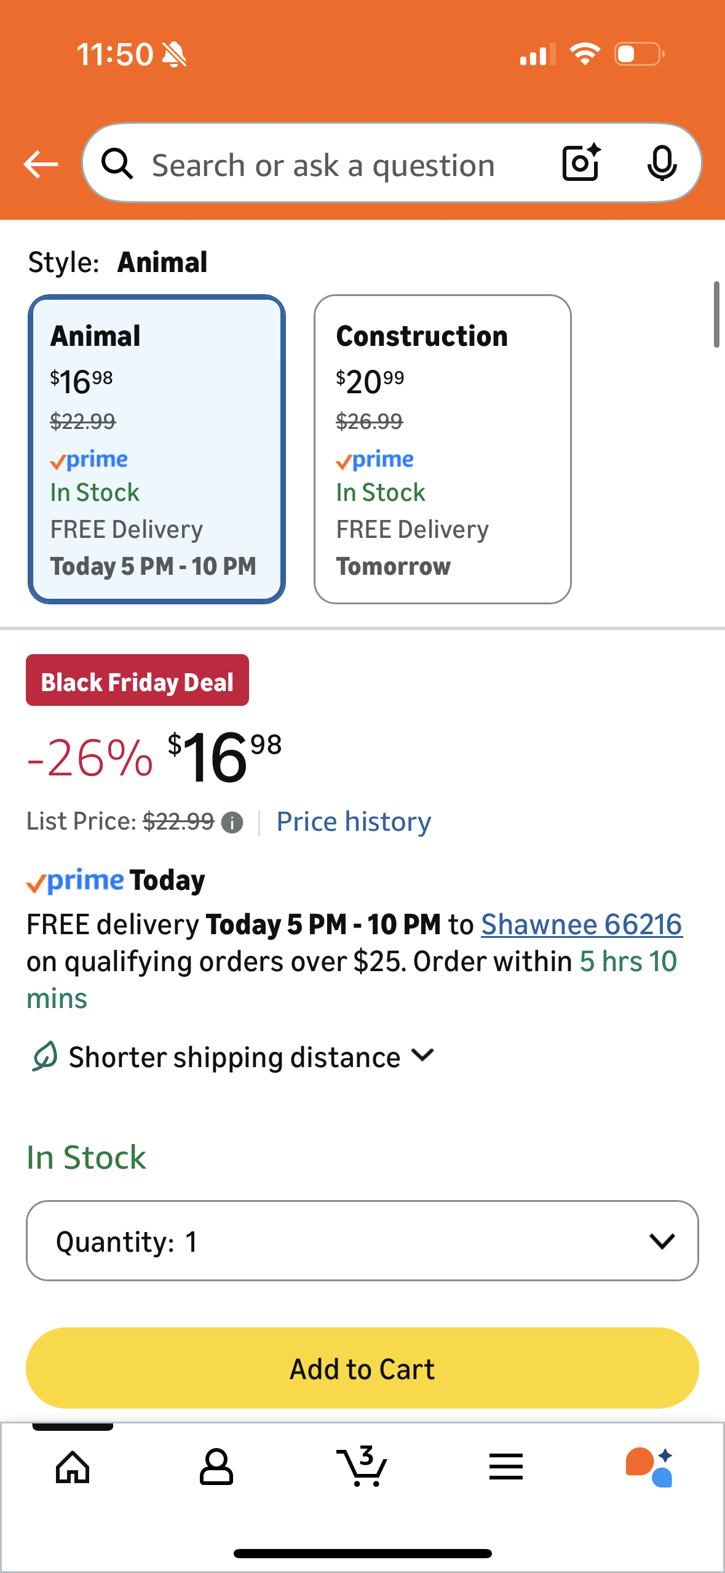Open the account profile tab

pyautogui.click(x=216, y=1467)
